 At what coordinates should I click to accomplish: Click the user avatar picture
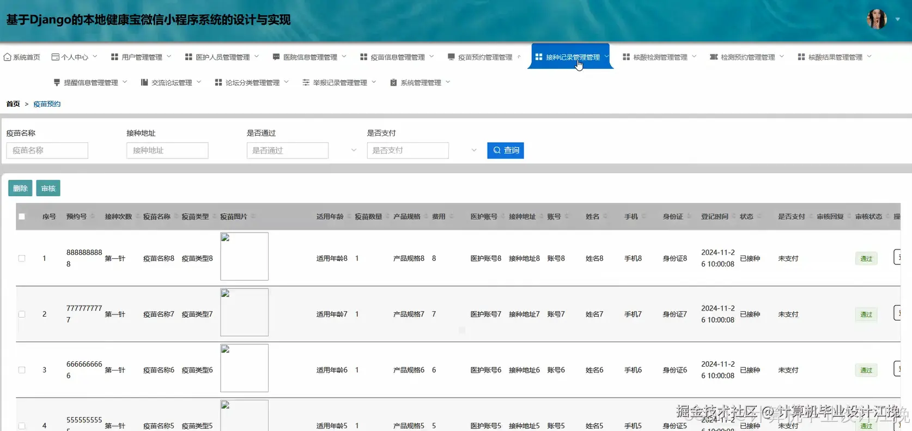click(877, 19)
